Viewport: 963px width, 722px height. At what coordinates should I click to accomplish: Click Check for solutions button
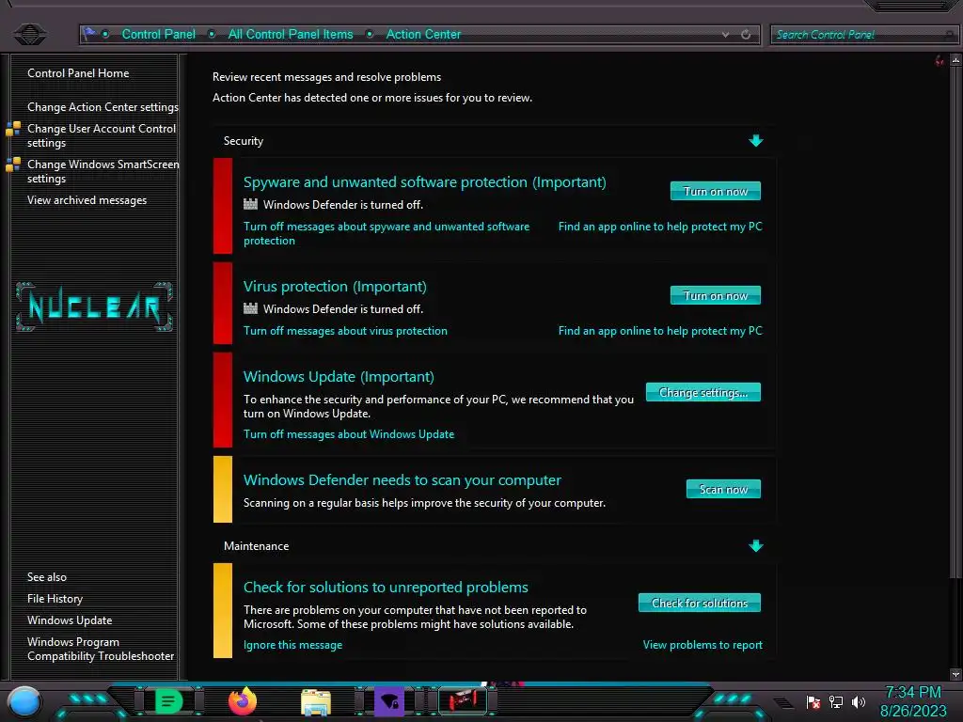click(700, 603)
